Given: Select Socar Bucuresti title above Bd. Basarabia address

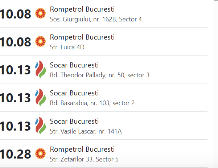Looking at the screenshot, I should click(74, 93).
